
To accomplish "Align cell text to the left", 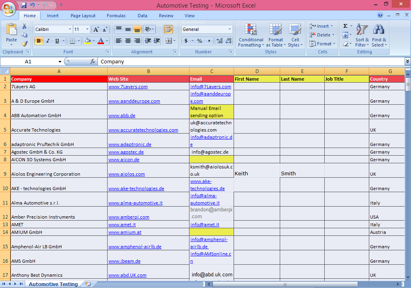I will [x=119, y=41].
